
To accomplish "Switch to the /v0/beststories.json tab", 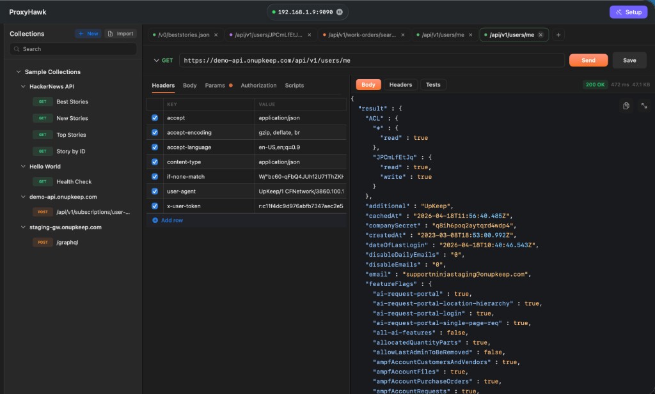I will pos(184,35).
